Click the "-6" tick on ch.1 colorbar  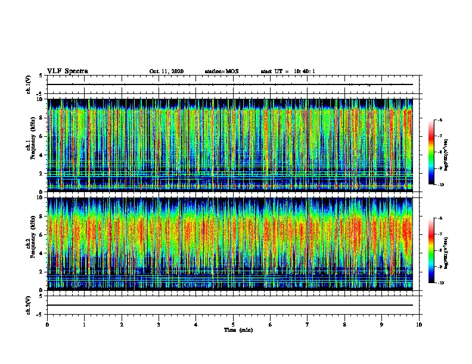click(440, 120)
